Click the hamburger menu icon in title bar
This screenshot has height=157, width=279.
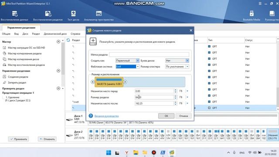260,3
